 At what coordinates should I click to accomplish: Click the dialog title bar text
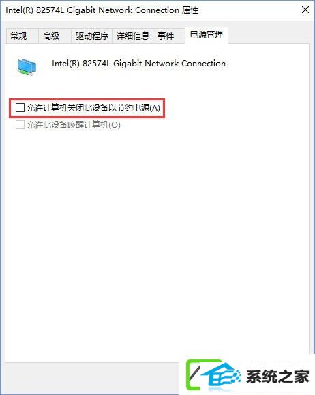click(102, 10)
